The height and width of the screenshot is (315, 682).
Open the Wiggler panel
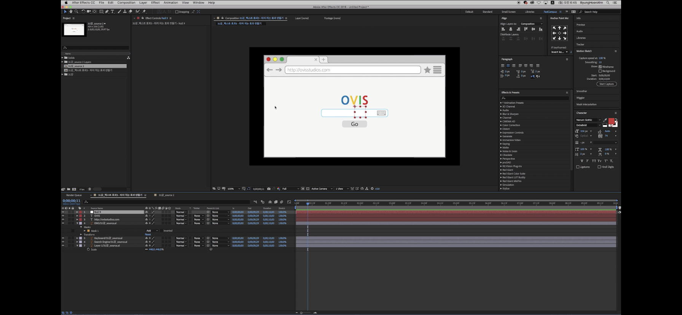[580, 98]
